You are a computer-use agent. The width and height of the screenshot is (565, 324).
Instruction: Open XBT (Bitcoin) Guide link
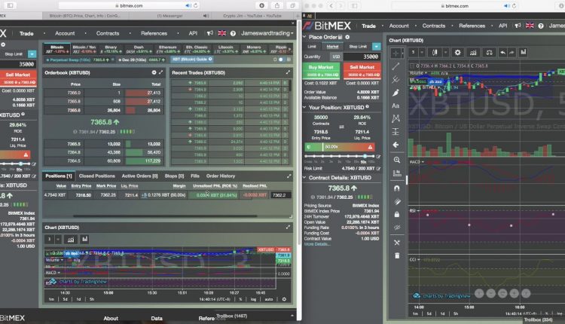point(192,60)
